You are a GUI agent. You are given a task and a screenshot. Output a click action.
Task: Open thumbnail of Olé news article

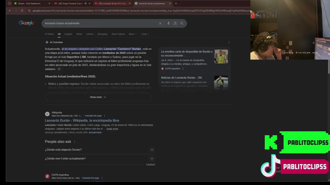pos(221,82)
